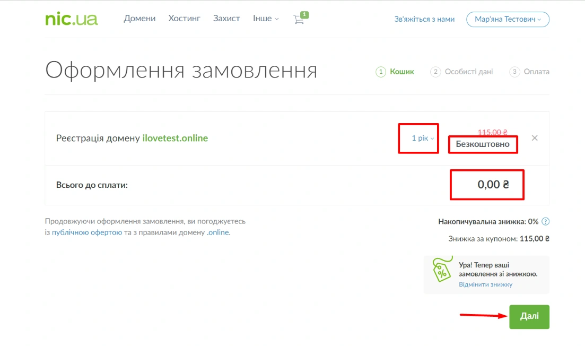The image size is (585, 346).
Task: Expand the Інше dropdown menu
Action: [266, 19]
